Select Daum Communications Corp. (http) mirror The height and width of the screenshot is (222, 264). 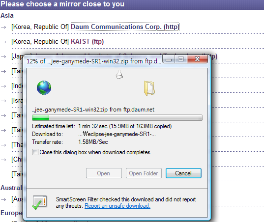point(125,27)
